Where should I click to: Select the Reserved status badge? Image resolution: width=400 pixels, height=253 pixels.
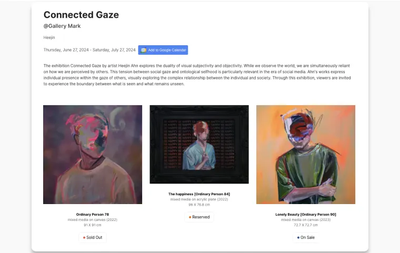click(199, 217)
